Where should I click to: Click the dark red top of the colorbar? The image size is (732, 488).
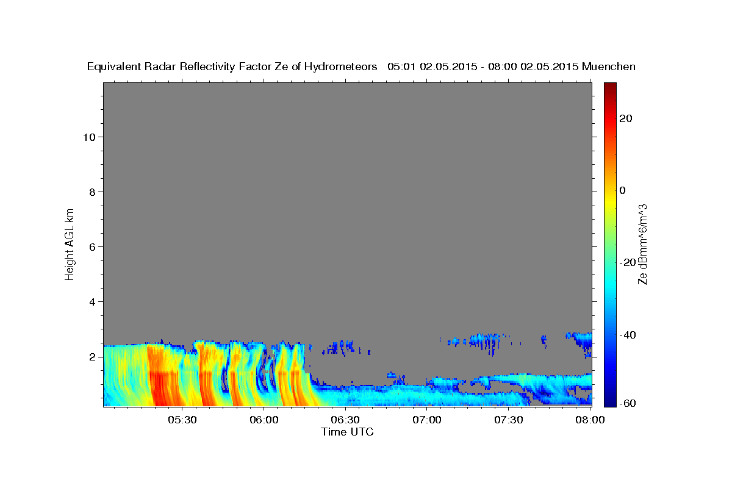pyautogui.click(x=609, y=87)
